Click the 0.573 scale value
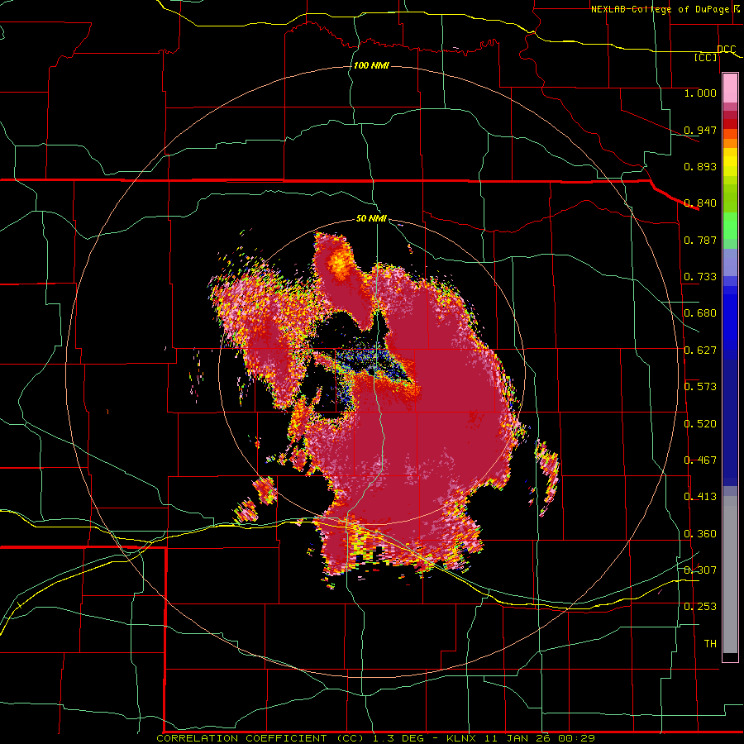 tap(700, 387)
